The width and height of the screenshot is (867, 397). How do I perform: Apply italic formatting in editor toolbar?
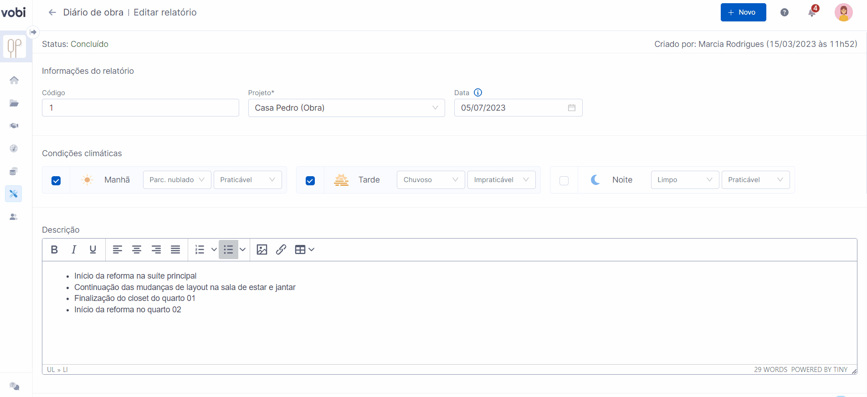[x=73, y=249]
